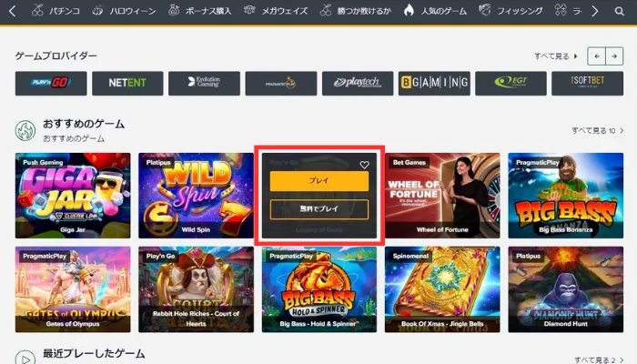This screenshot has height=364, width=637.
Task: Select the iSoftBet provider logo
Action: [588, 84]
